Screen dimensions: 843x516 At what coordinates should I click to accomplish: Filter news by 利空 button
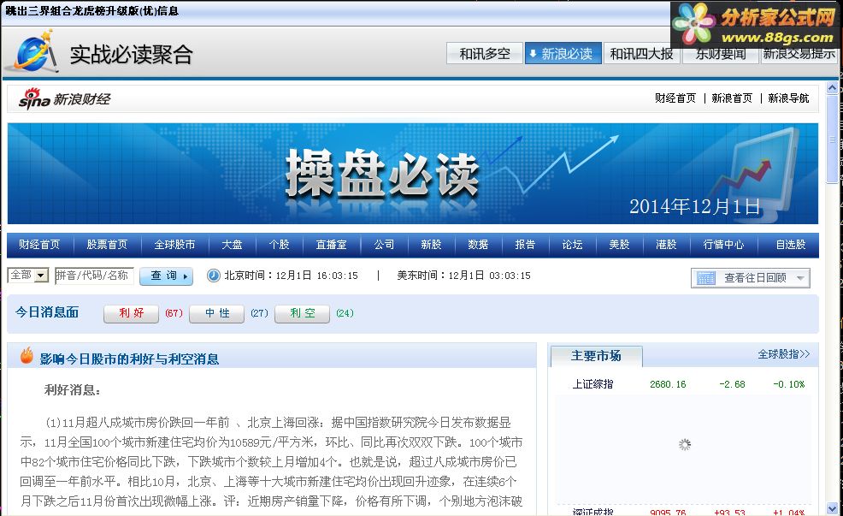[x=302, y=313]
